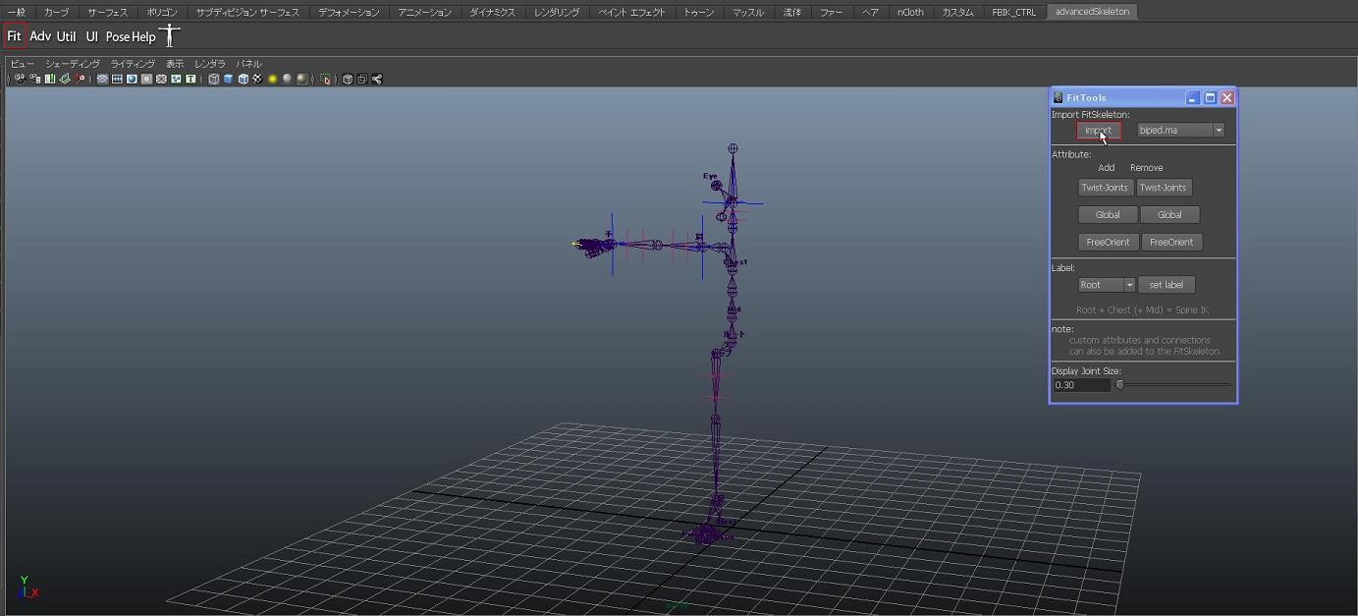The height and width of the screenshot is (616, 1358).
Task: Click the Image Plane icon
Action: (x=65, y=79)
